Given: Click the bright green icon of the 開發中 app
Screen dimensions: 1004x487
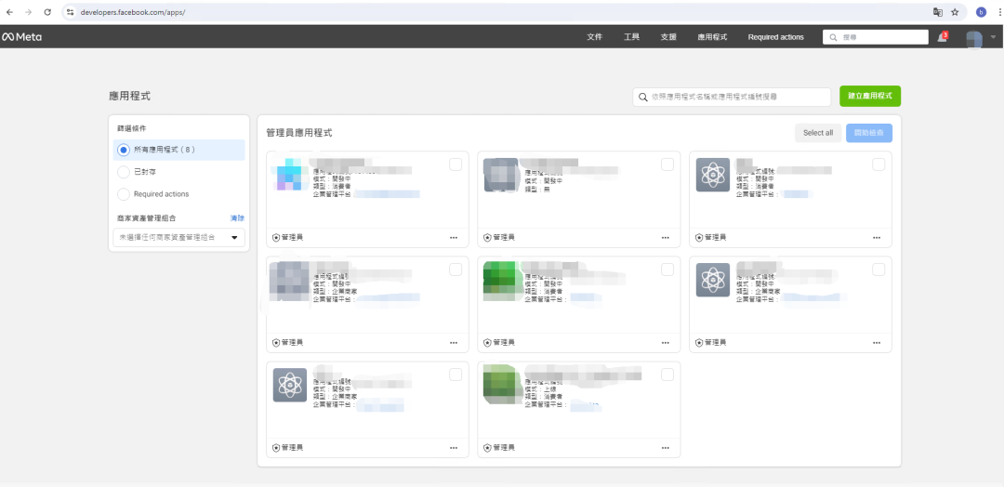Looking at the screenshot, I should [501, 280].
